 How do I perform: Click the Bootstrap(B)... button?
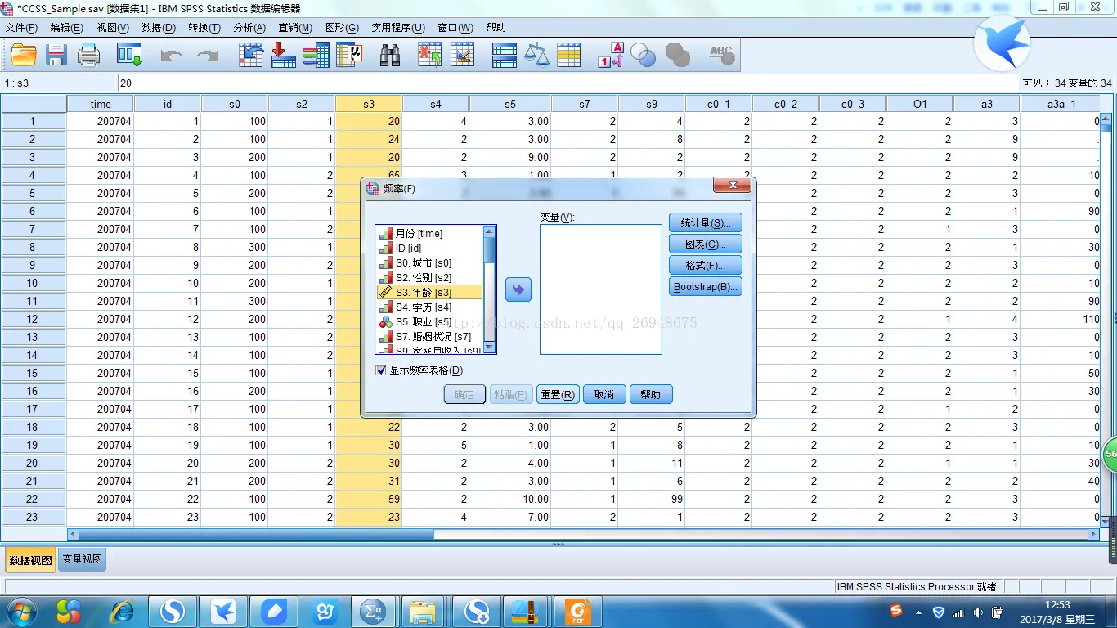[x=706, y=287]
